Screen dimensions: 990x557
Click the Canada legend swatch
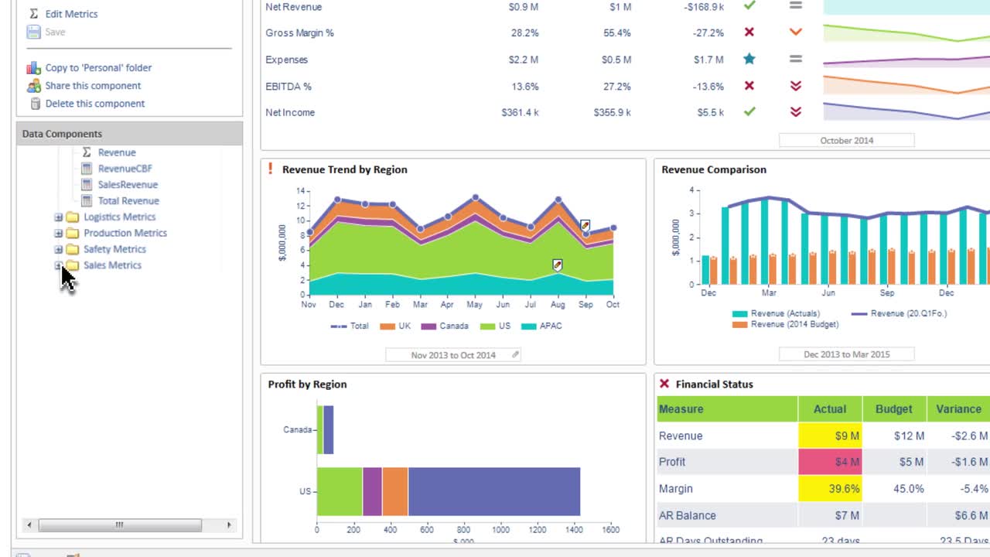[428, 326]
